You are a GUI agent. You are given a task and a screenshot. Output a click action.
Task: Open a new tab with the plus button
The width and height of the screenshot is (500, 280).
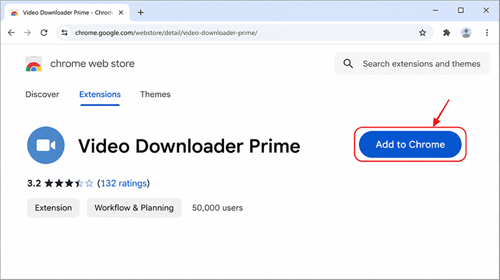point(140,12)
